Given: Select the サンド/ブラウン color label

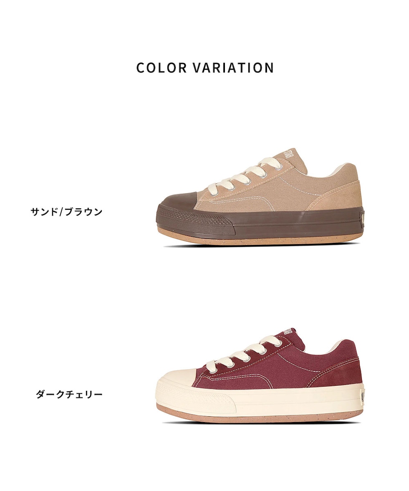Looking at the screenshot, I should [x=66, y=212].
